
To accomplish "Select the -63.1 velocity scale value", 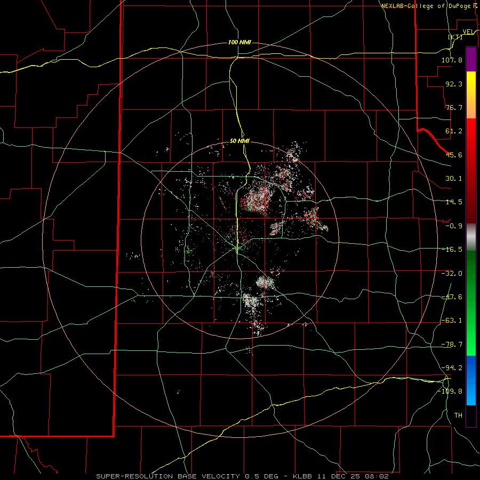I will [x=452, y=321].
